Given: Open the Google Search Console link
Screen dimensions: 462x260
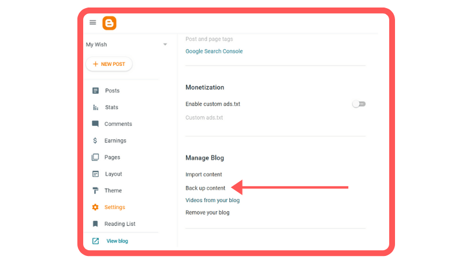Looking at the screenshot, I should coord(214,51).
